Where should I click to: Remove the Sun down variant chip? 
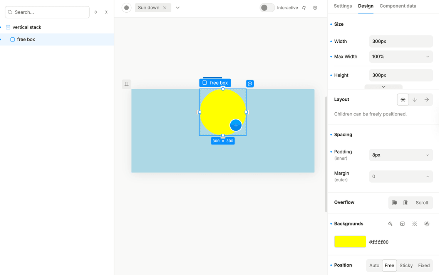[x=165, y=8]
